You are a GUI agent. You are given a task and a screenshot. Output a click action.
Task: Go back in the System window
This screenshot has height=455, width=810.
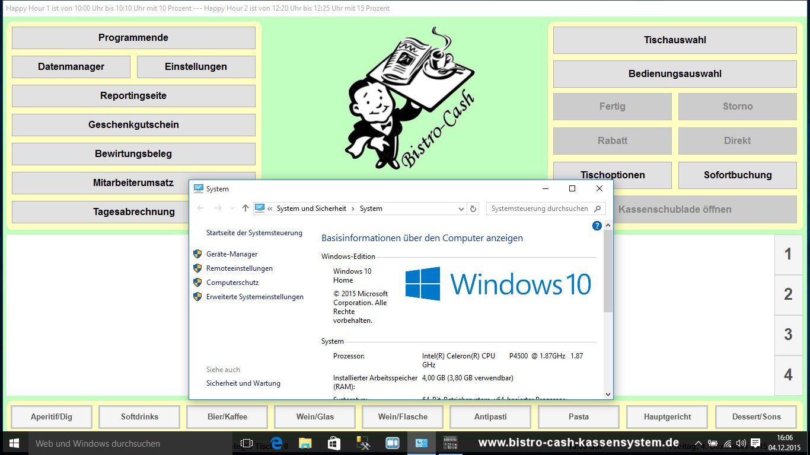pyautogui.click(x=200, y=209)
